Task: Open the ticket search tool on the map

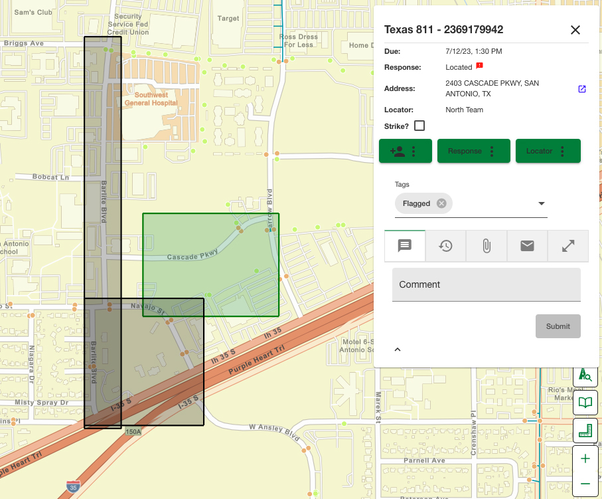Action: pos(585,375)
